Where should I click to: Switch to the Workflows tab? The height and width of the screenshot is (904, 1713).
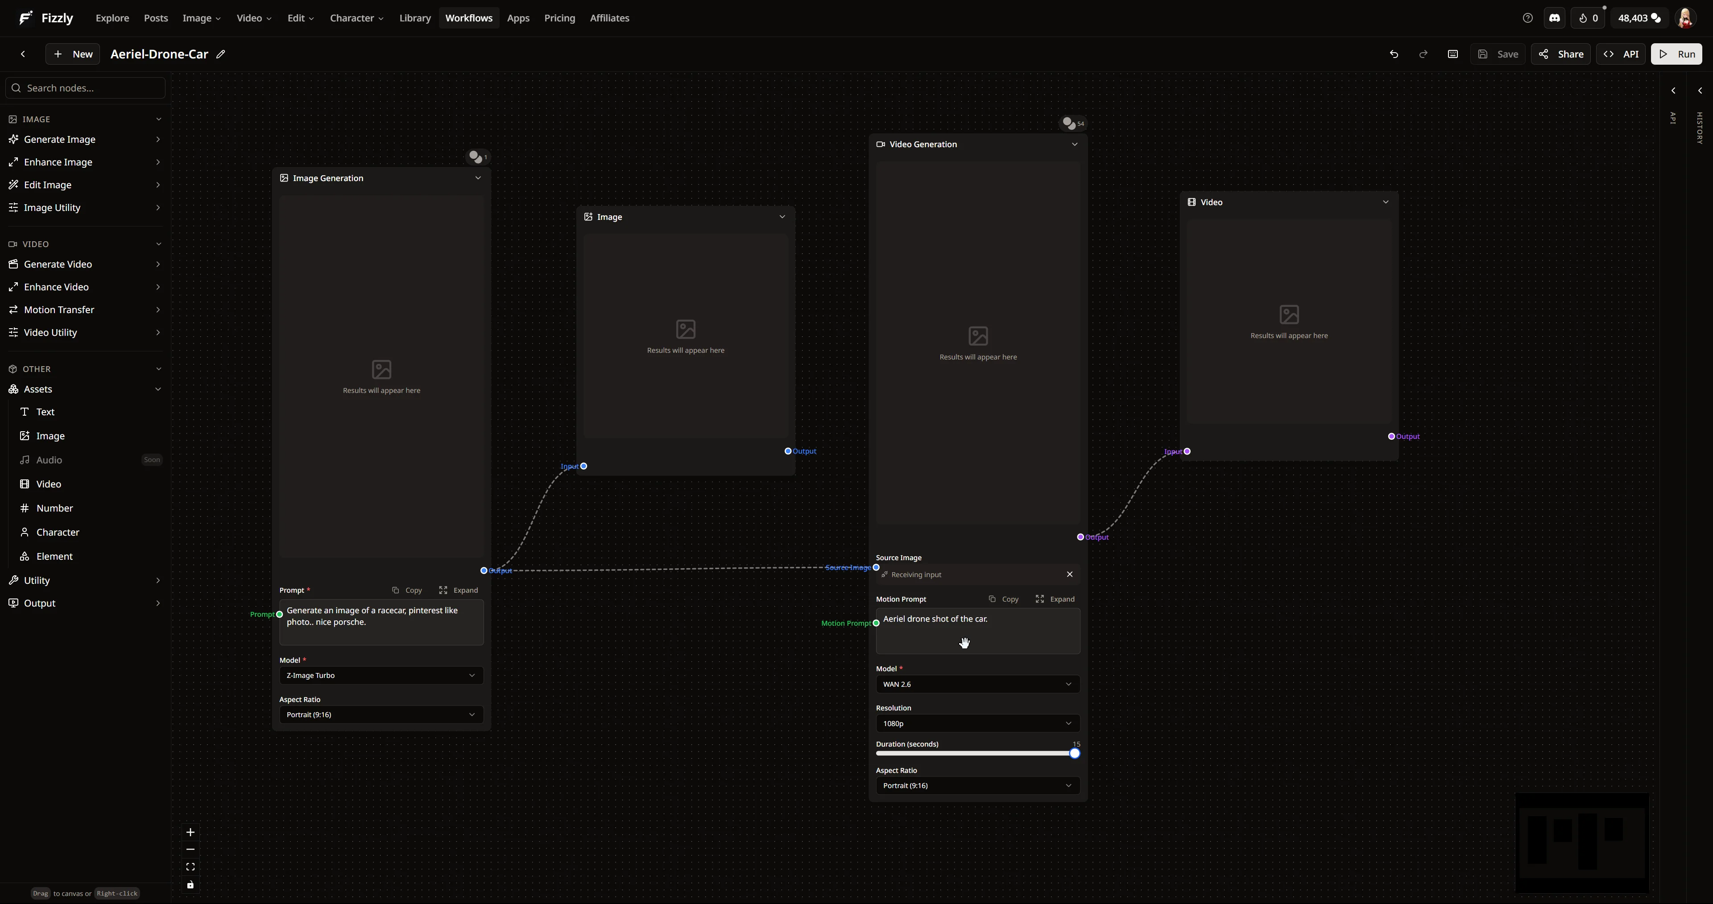coord(469,18)
